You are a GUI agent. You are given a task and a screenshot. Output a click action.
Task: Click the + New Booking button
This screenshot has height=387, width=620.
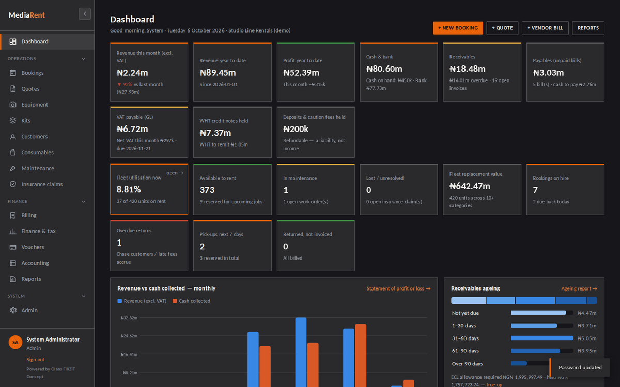458,28
